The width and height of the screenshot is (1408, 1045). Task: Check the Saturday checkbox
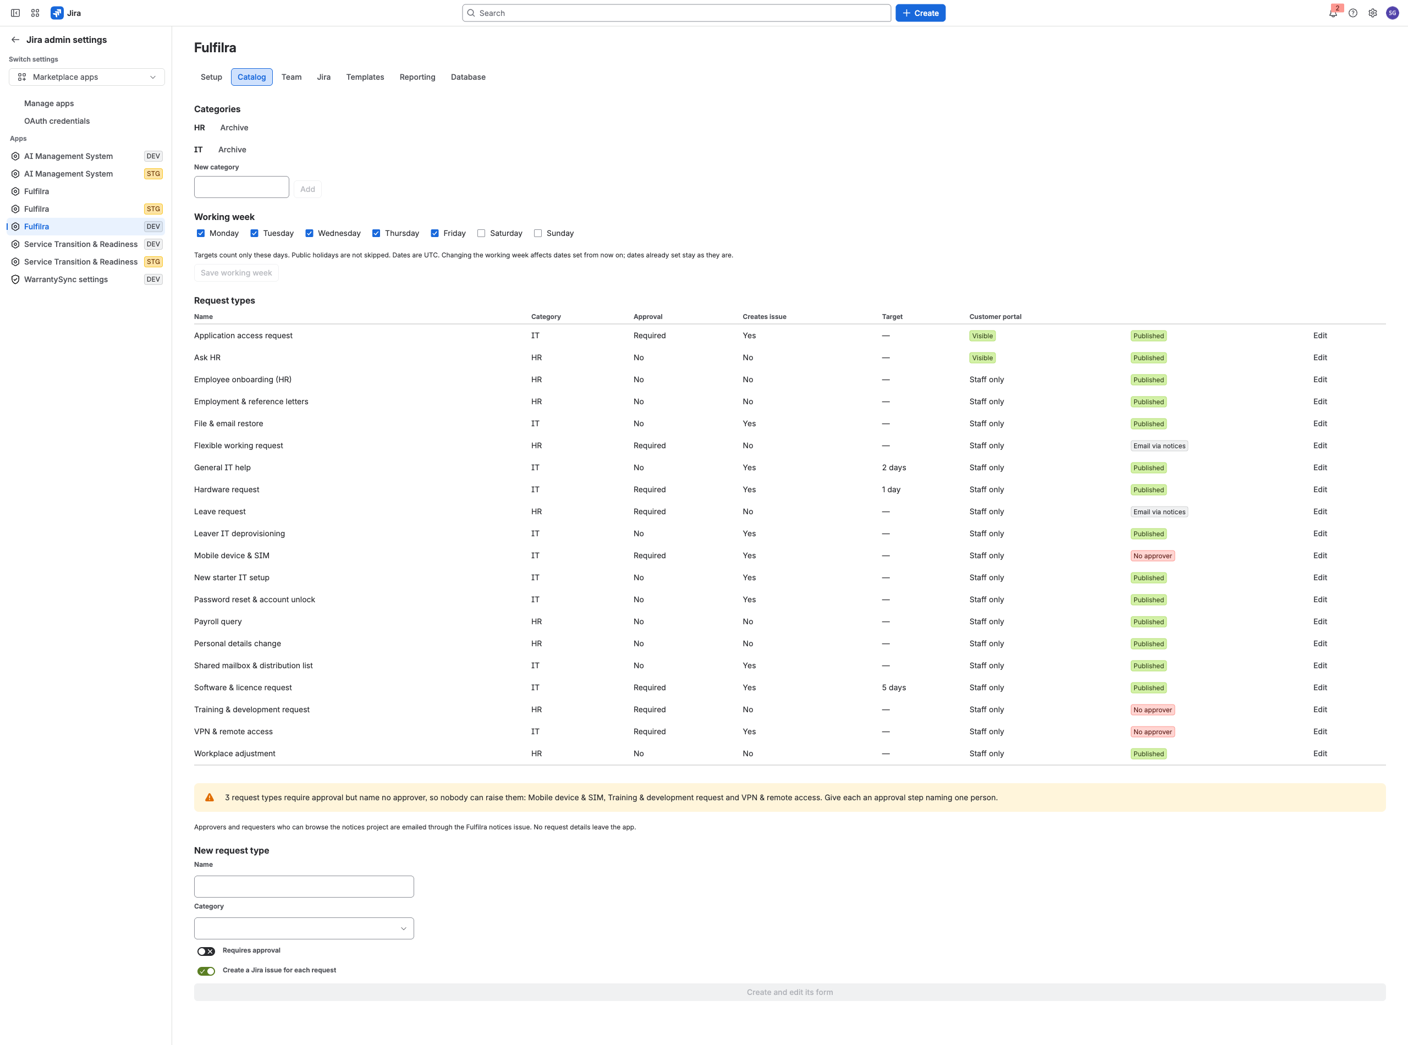[481, 233]
